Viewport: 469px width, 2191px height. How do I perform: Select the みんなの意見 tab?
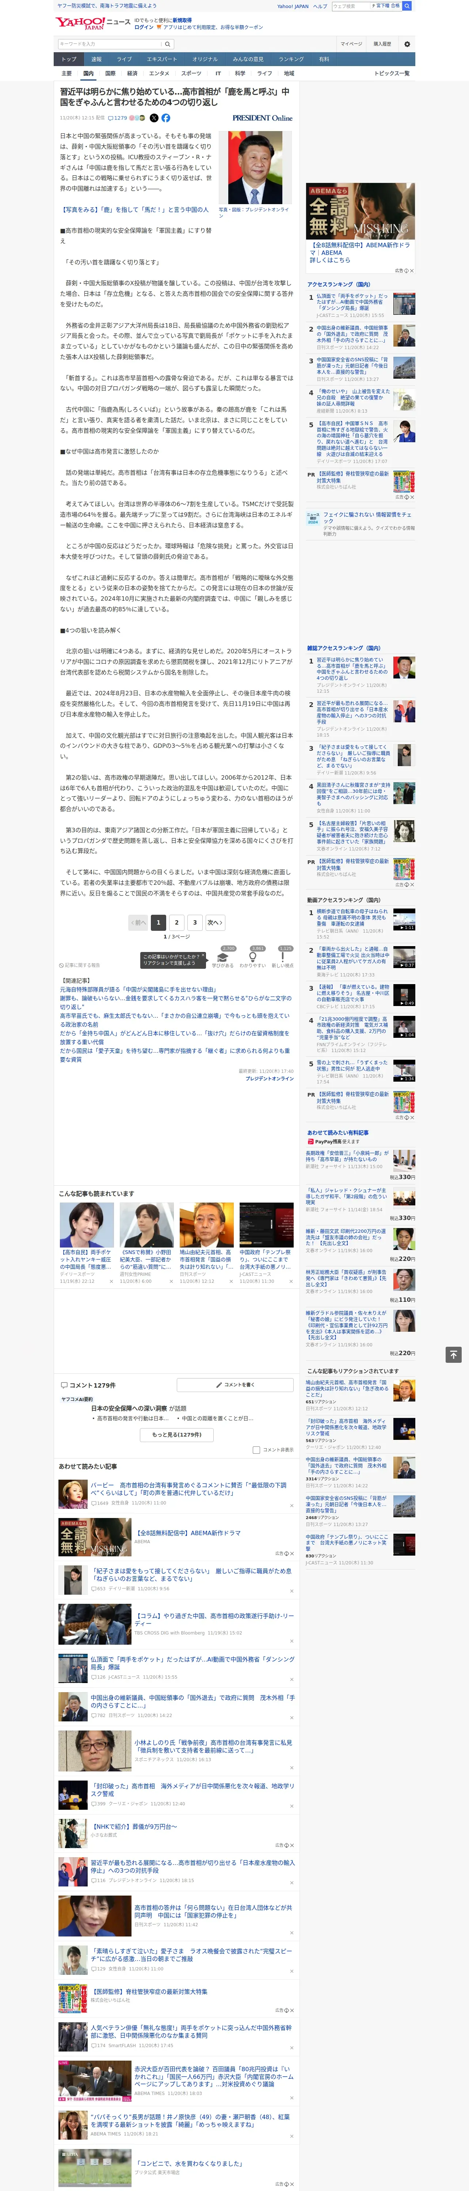point(248,60)
